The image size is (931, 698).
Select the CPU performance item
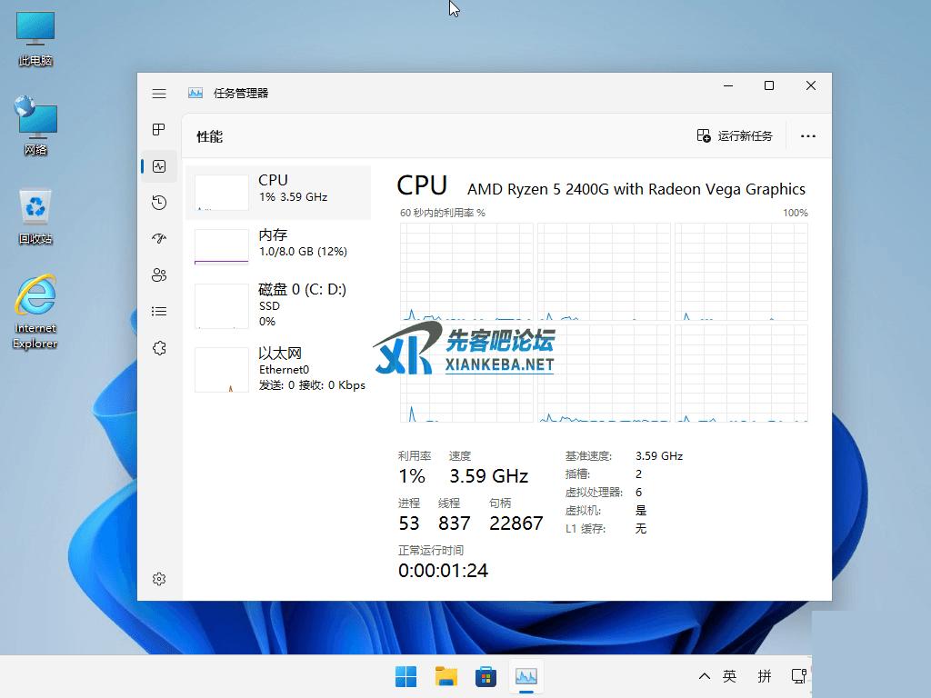[x=278, y=192]
